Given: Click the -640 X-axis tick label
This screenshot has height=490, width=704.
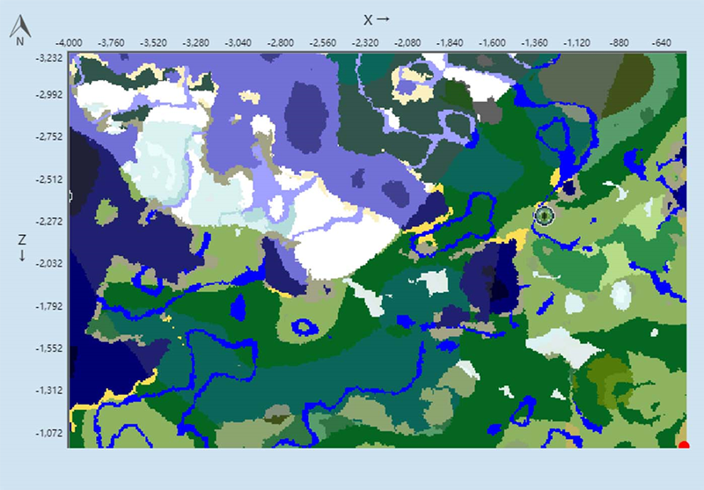Looking at the screenshot, I should click(x=661, y=43).
